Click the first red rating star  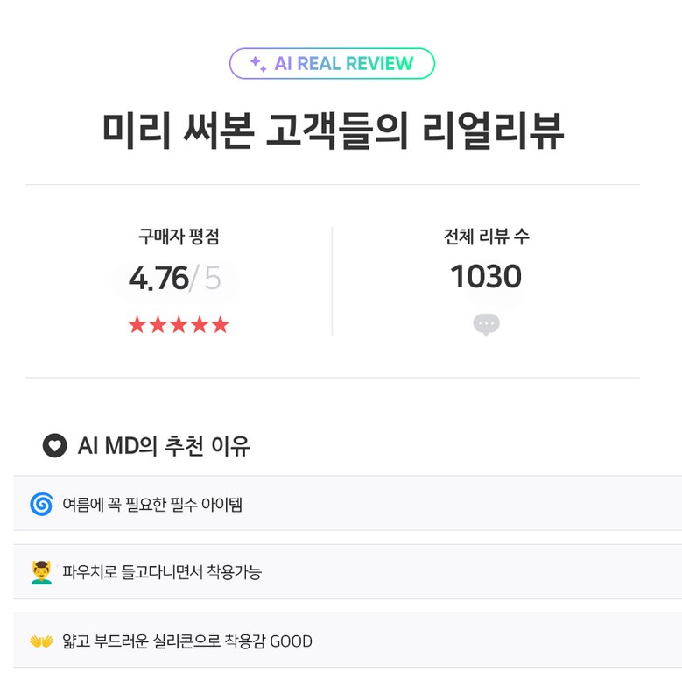pyautogui.click(x=137, y=325)
